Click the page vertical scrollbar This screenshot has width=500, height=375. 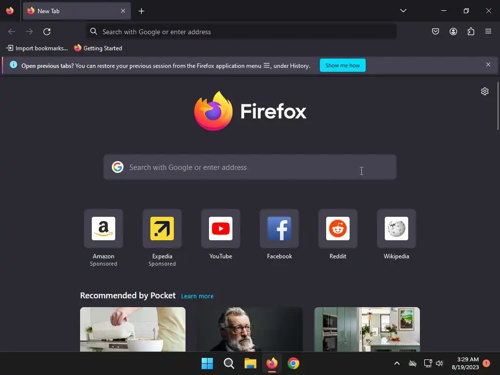pyautogui.click(x=498, y=106)
